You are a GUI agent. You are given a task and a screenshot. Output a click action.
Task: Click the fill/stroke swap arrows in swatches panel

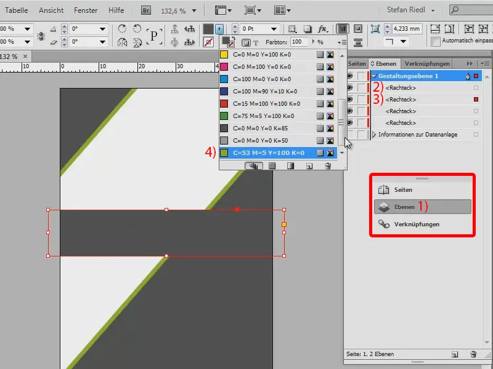pos(233,38)
